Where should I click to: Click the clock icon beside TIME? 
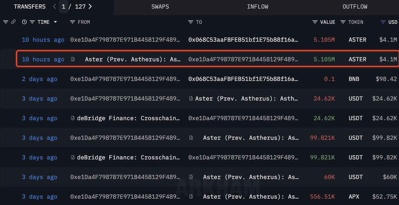point(24,22)
